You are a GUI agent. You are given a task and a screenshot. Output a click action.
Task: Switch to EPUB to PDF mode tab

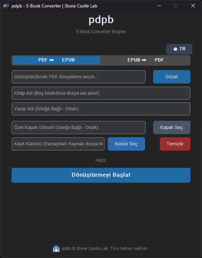(145, 60)
